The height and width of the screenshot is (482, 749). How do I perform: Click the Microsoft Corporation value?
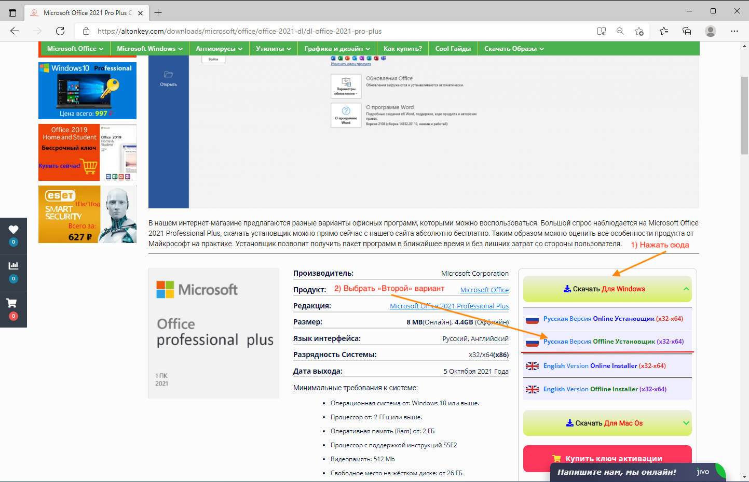[475, 273]
